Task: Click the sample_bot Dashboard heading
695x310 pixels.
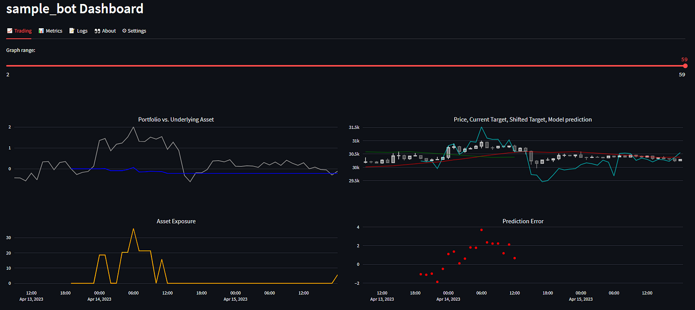Action: pyautogui.click(x=75, y=8)
